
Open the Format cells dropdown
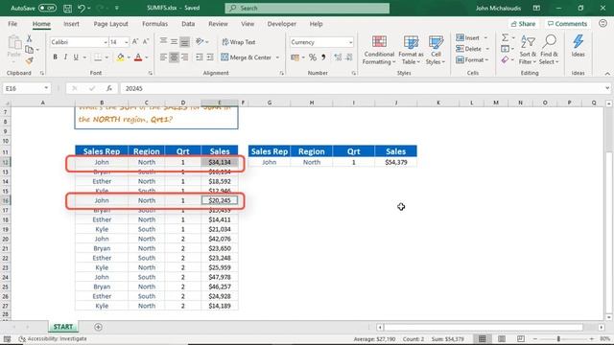[x=472, y=59]
